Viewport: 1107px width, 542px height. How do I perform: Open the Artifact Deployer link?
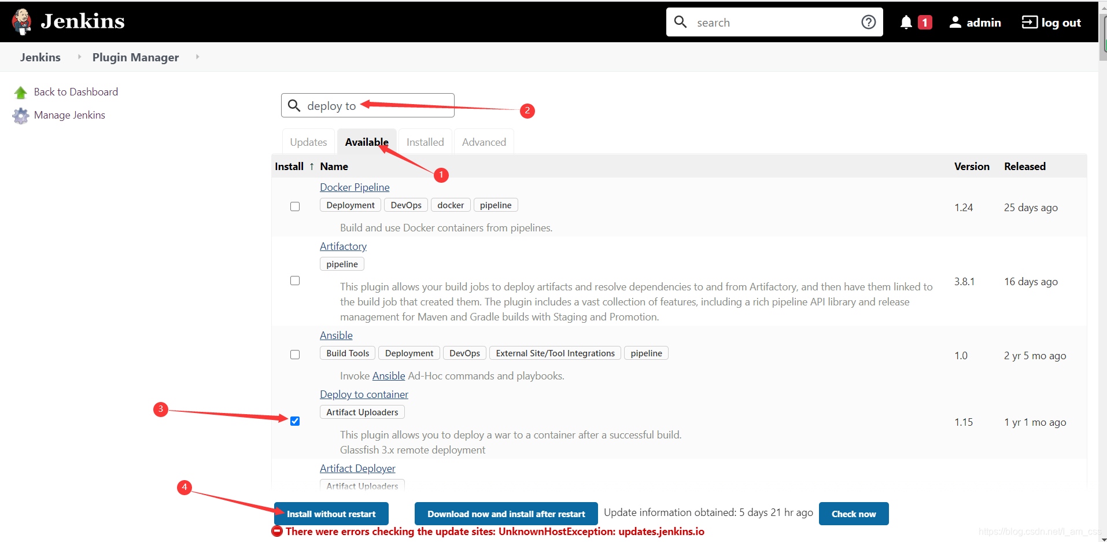coord(357,469)
